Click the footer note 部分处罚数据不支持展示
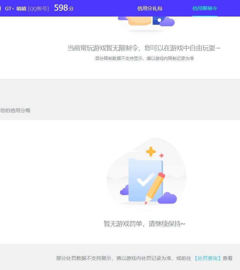Screen dimensions: 240x270 [x=84, y=258]
